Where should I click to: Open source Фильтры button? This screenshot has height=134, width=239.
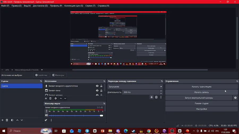pyautogui.click(x=58, y=75)
